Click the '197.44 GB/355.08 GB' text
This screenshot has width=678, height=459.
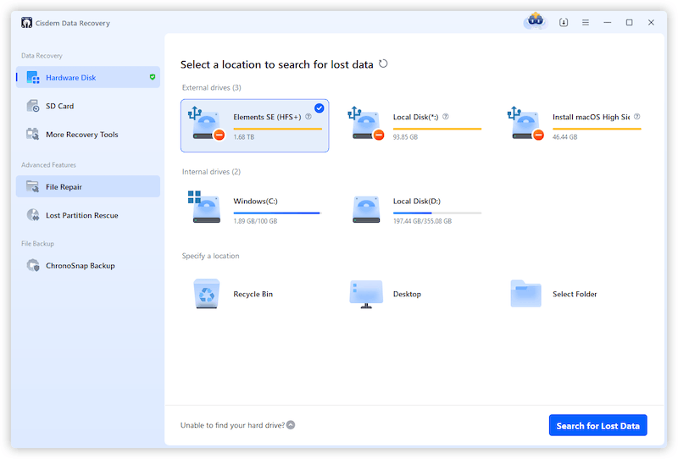tap(422, 221)
